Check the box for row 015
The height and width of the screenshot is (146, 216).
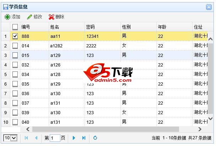[x=15, y=55]
